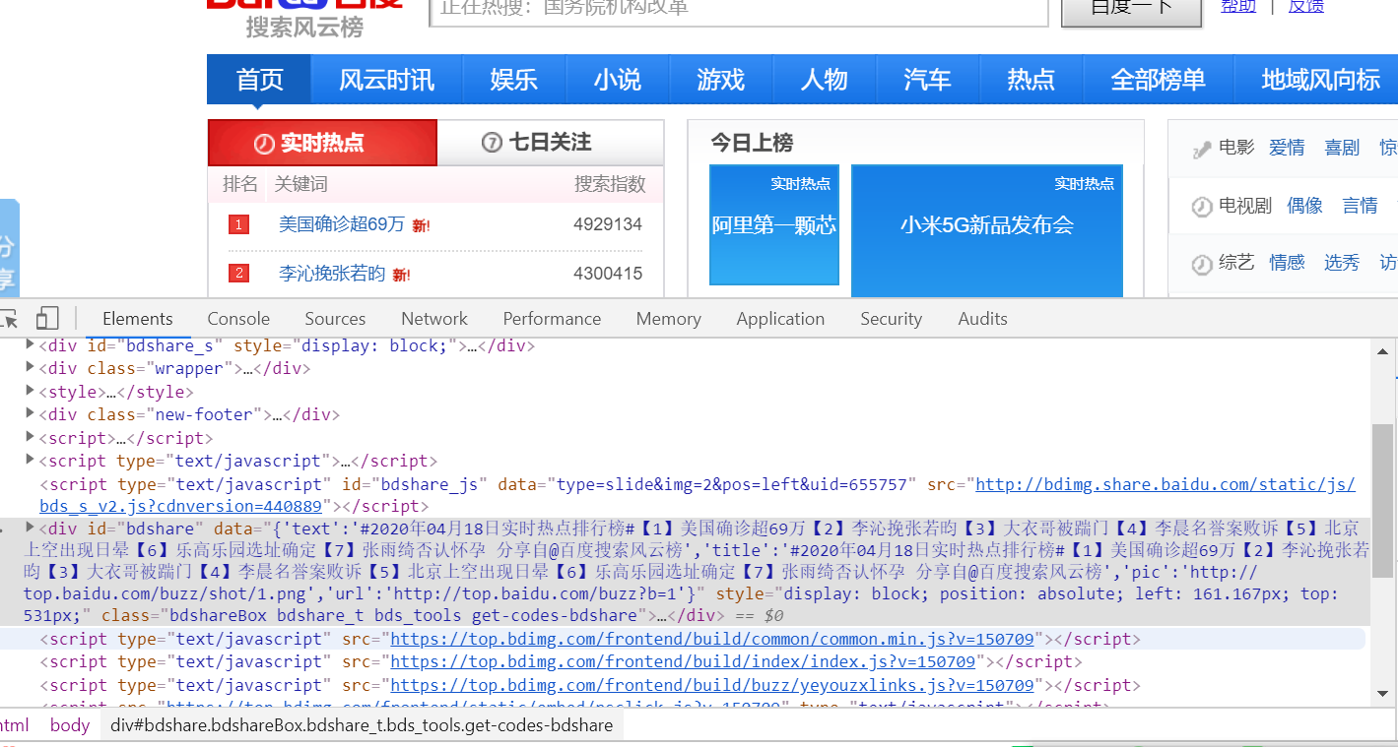1398x747 pixels.
Task: Expand the style node
Action: click(30, 392)
